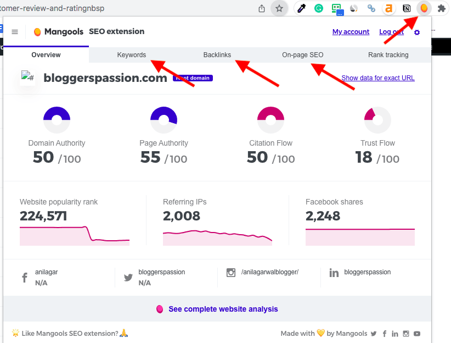
Task: Open Mangools Twitter in footer
Action: click(373, 334)
